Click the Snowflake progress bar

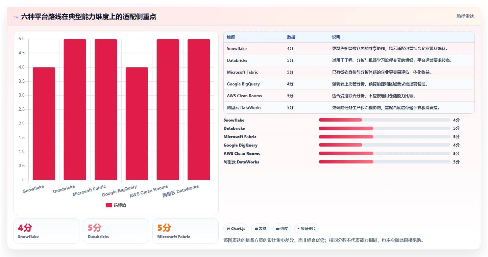point(384,120)
